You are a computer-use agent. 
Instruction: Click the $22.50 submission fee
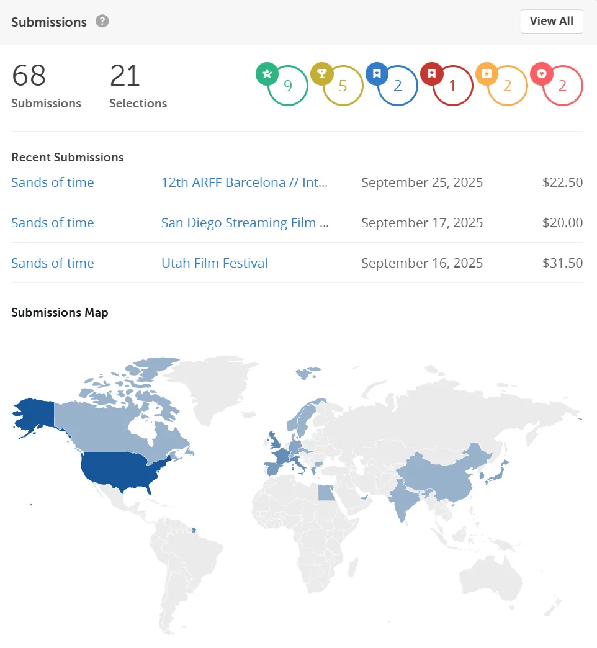tap(562, 182)
